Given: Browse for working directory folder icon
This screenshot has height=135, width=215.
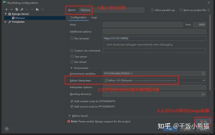Looking at the screenshot, I should point(203,94).
